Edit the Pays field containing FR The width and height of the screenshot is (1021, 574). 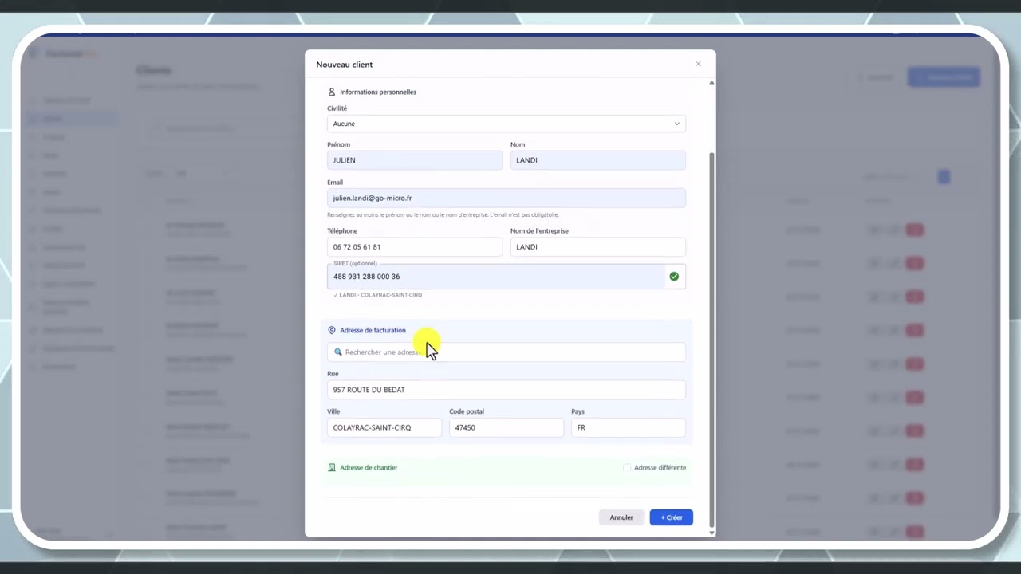[x=629, y=427]
